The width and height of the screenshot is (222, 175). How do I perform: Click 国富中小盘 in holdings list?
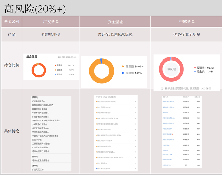coord(37,140)
